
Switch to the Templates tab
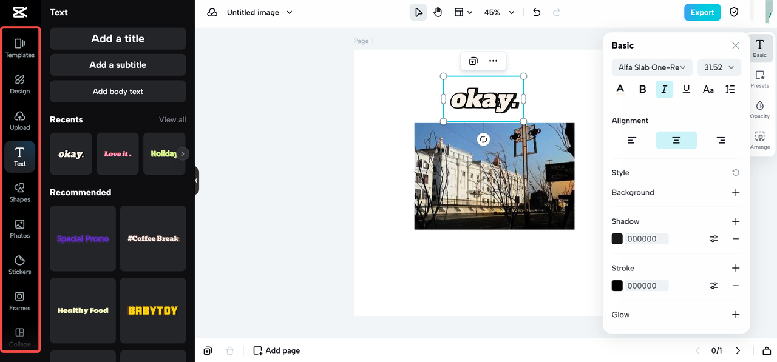(19, 48)
